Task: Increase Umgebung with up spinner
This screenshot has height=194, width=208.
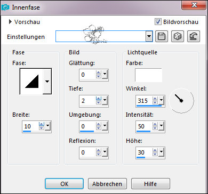Action: (x=99, y=124)
